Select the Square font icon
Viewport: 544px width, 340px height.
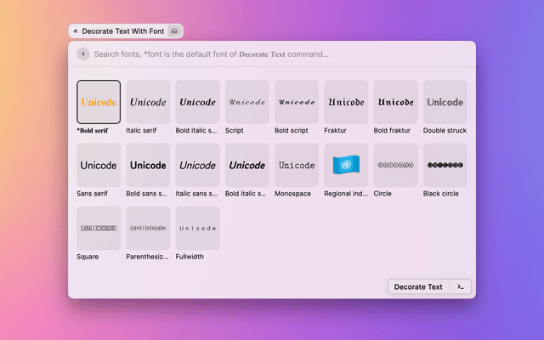99,228
